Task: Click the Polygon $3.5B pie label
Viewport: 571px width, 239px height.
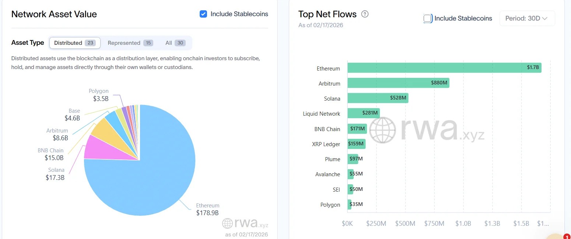Action: 99,95
